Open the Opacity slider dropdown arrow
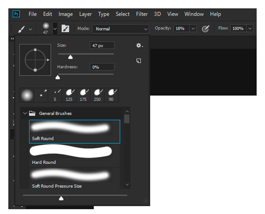The height and width of the screenshot is (214, 265). pos(193,28)
